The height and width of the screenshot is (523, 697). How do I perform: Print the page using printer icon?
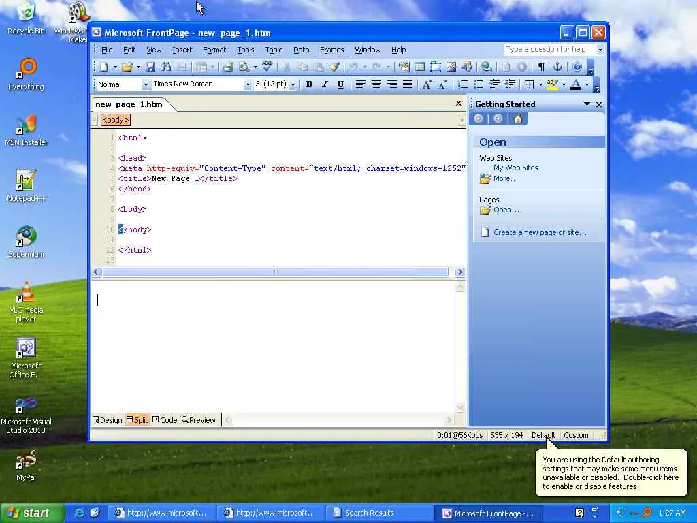tap(229, 67)
